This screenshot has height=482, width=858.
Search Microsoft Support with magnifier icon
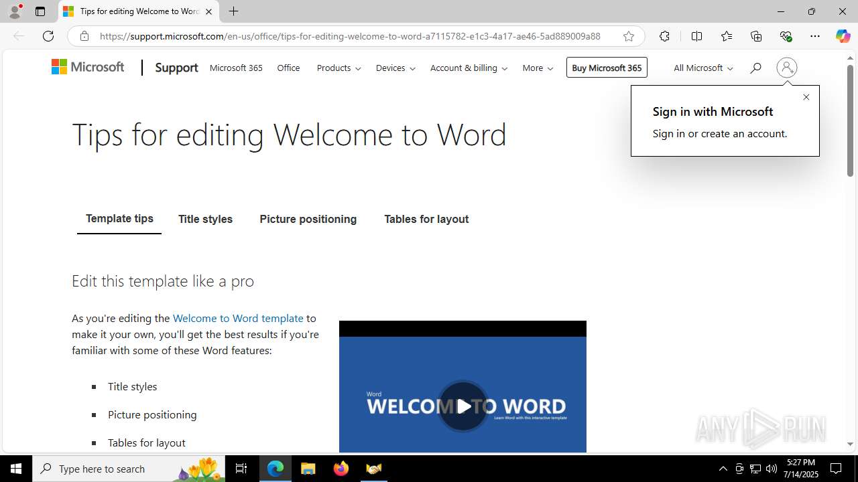point(755,68)
